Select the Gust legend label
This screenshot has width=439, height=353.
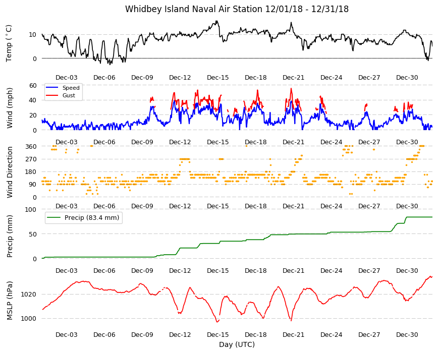[x=69, y=95]
